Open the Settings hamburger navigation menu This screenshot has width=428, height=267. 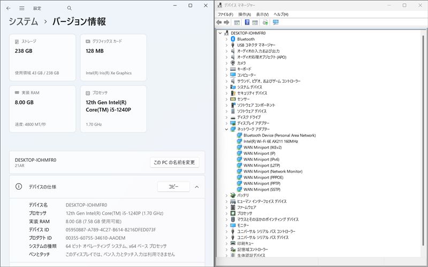[x=21, y=9]
